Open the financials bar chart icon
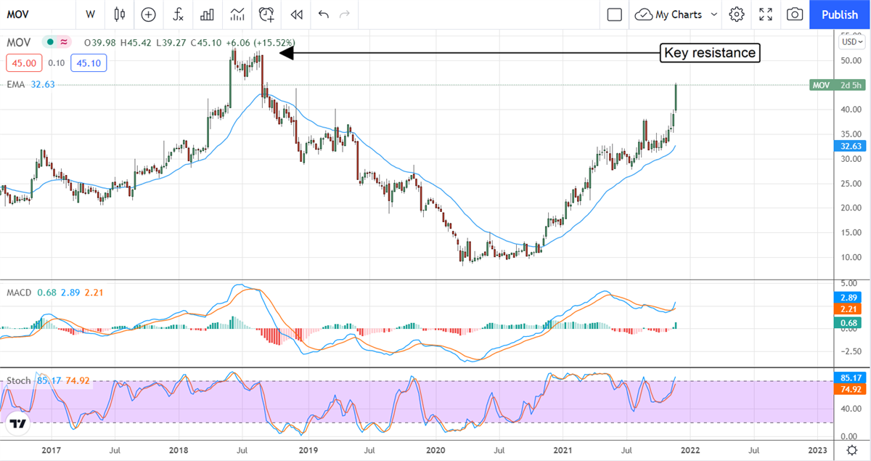The image size is (871, 461). click(x=208, y=14)
